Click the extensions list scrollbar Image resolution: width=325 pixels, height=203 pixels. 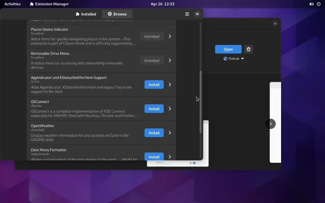[201, 101]
